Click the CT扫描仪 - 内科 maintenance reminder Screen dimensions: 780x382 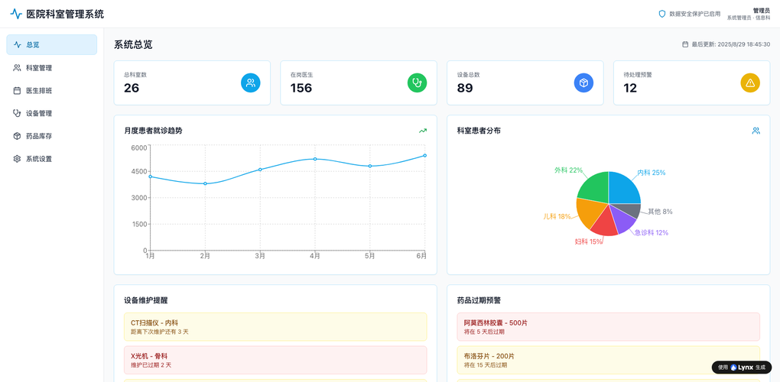[x=275, y=327]
